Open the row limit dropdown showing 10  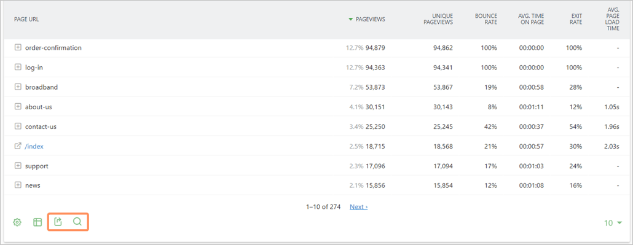(613, 223)
